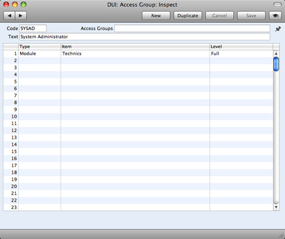Click the blue vertical scrollbar thumb
Viewport: 285px width, 239px height.
[276, 64]
